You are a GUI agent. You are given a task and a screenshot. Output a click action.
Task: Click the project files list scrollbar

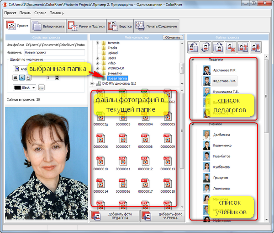pos(266,96)
